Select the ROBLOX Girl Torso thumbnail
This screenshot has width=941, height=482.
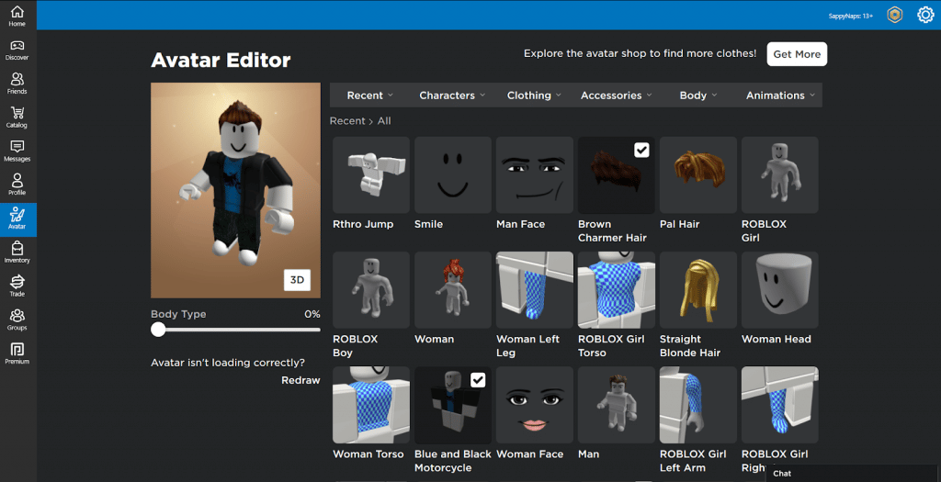click(617, 289)
